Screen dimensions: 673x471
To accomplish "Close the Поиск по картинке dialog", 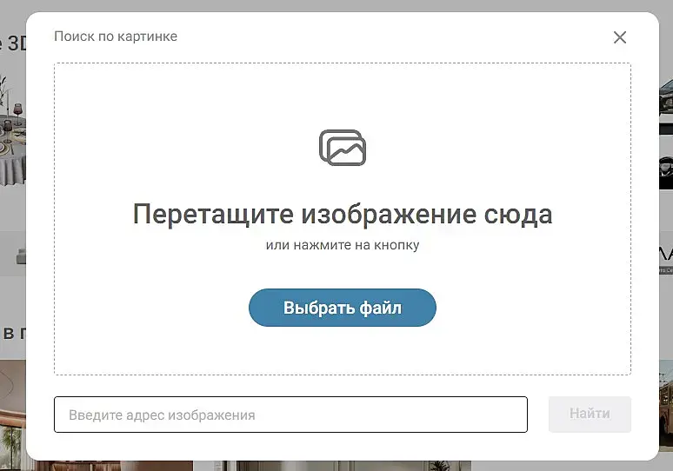I will pyautogui.click(x=619, y=37).
